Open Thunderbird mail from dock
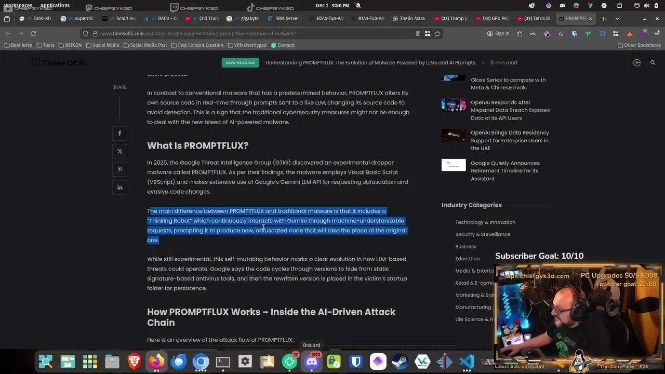The width and height of the screenshot is (665, 374). point(179,362)
